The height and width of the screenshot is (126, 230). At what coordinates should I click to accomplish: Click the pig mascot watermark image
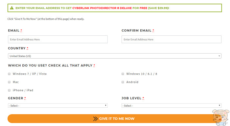(220, 117)
